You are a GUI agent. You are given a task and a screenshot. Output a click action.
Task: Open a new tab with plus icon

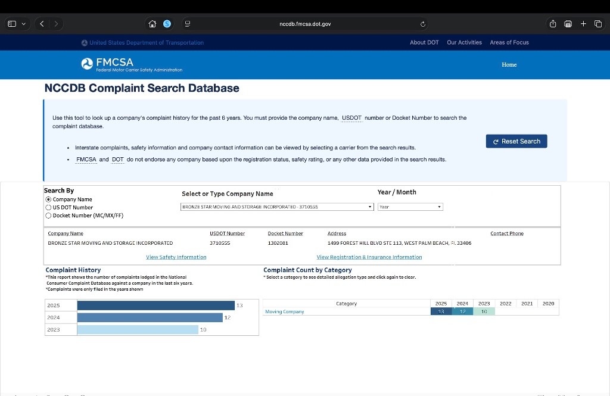(584, 24)
